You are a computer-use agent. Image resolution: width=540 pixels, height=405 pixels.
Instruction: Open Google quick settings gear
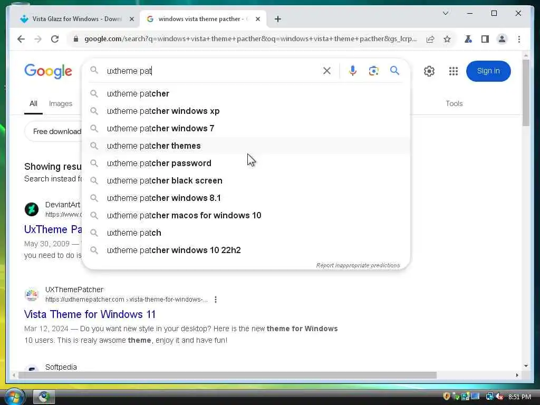(x=429, y=71)
